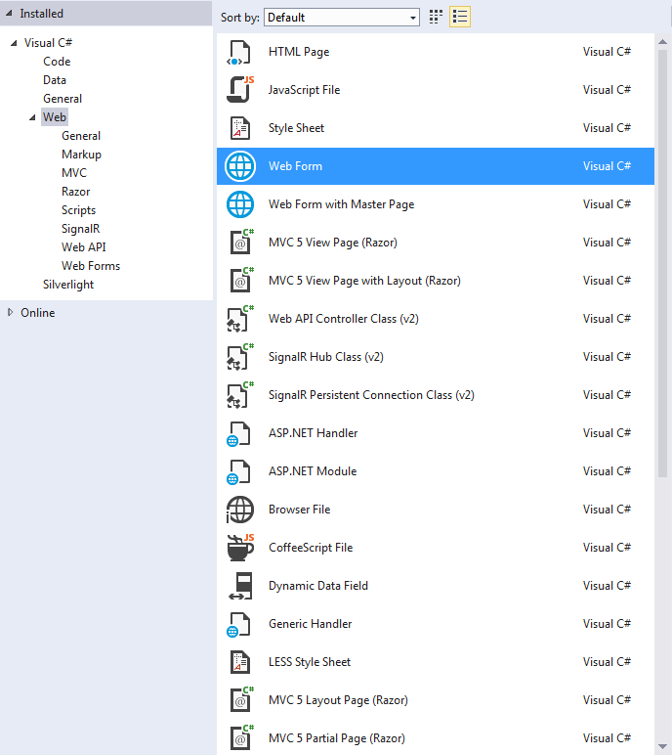Click MVC 5 View Page with Layout icon
The image size is (672, 755).
tap(240, 281)
